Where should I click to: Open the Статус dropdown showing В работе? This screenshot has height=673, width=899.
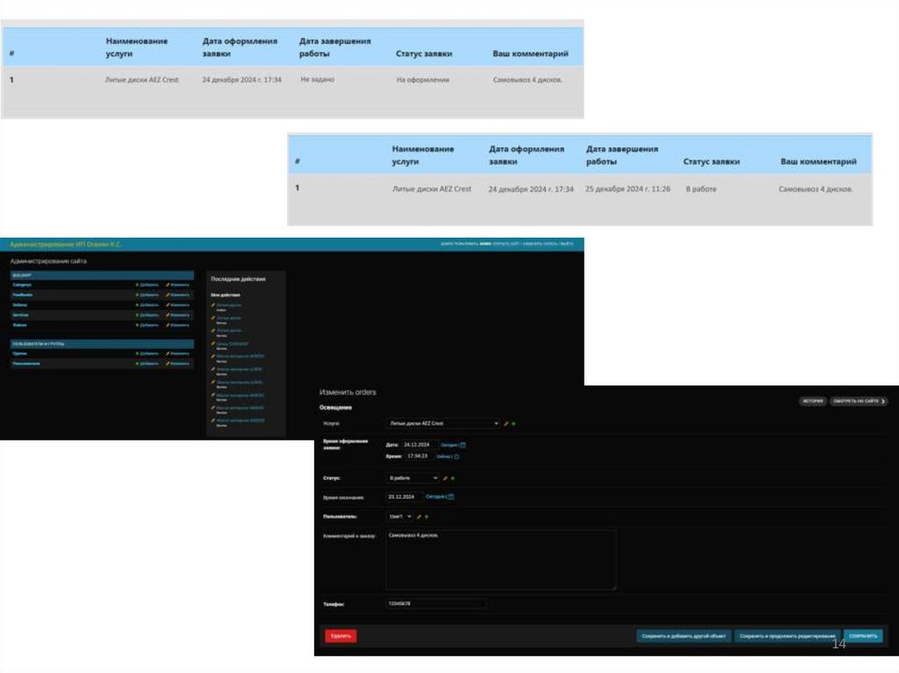pyautogui.click(x=413, y=478)
